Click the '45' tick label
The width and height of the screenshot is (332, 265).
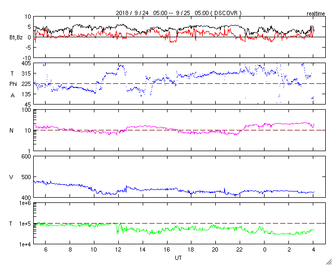click(x=27, y=105)
